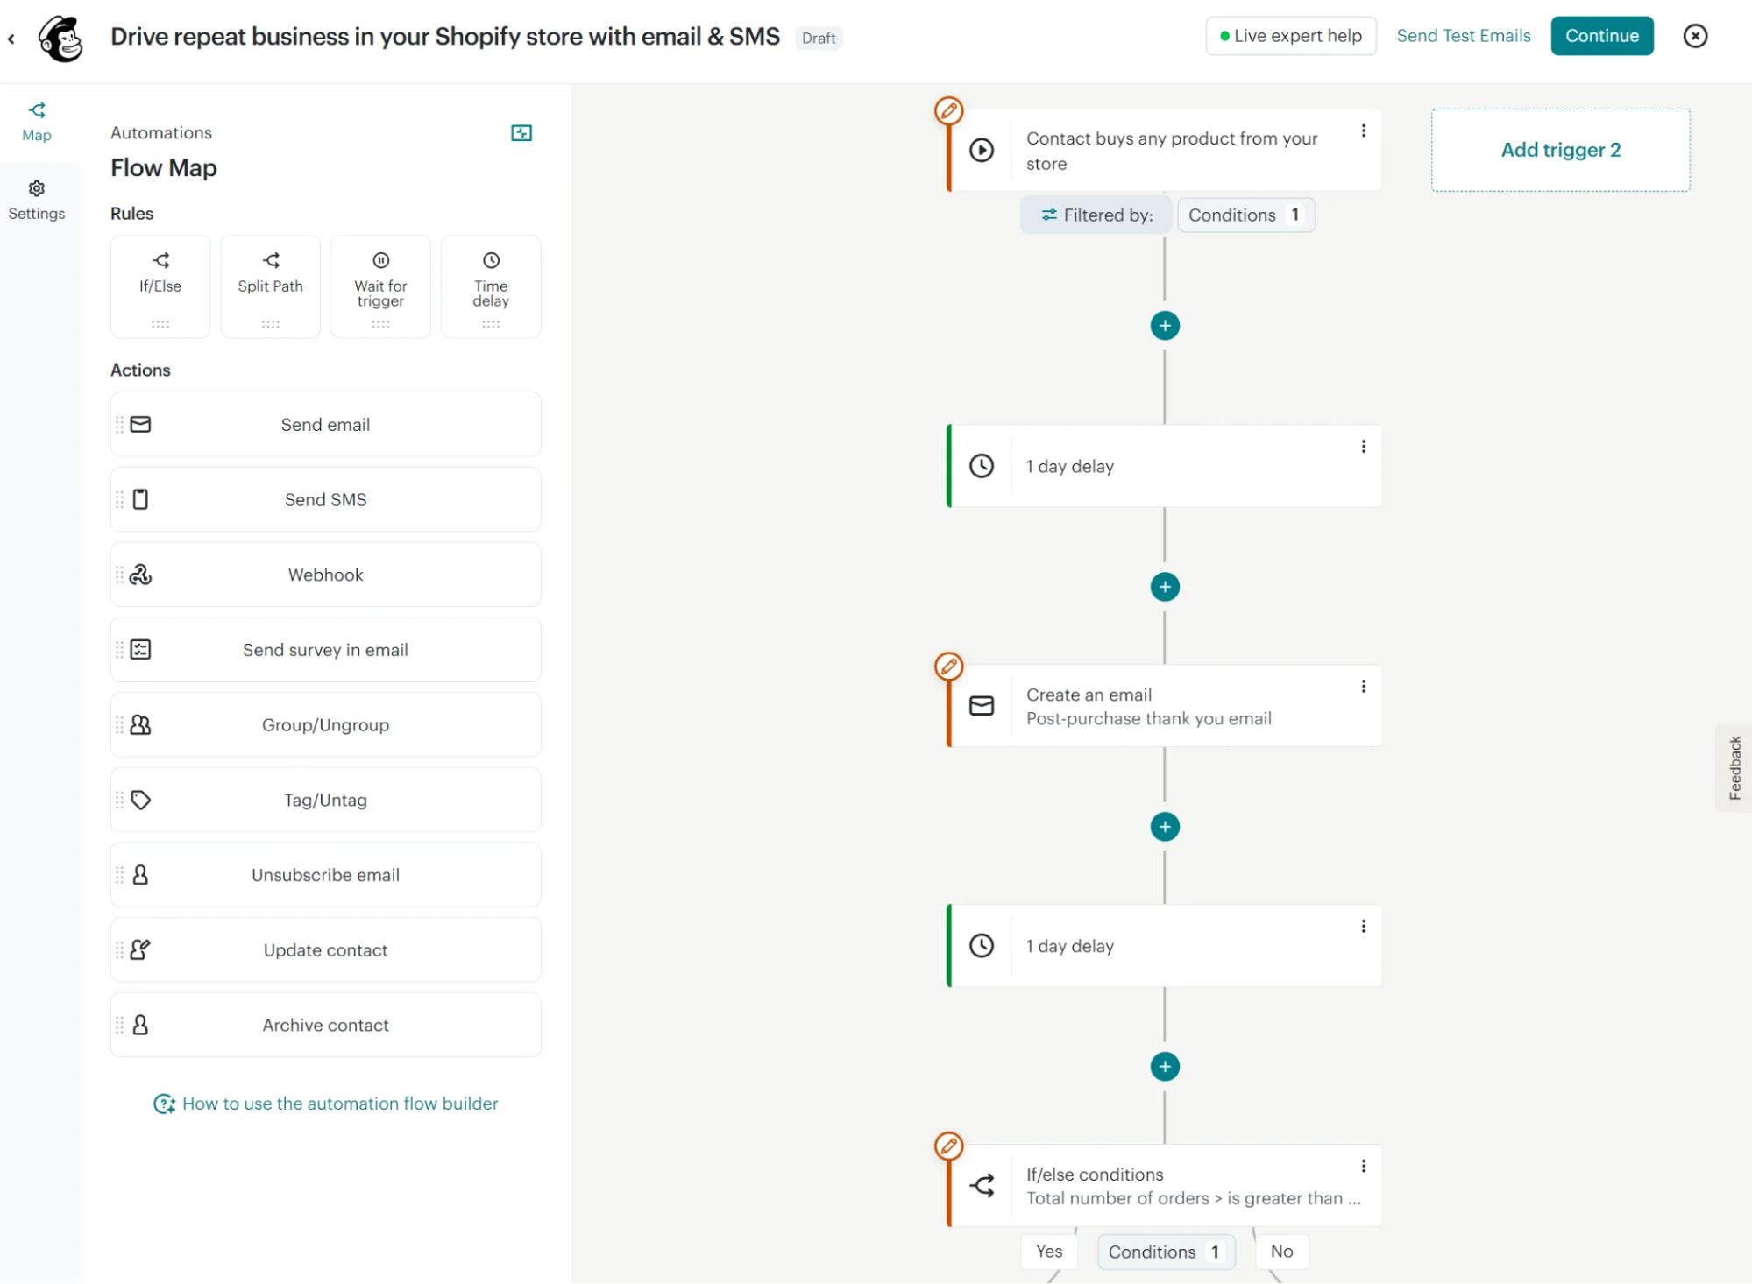Screen dimensions: 1752x1284
Task: Choose the Group/Ungroup action
Action: click(326, 725)
